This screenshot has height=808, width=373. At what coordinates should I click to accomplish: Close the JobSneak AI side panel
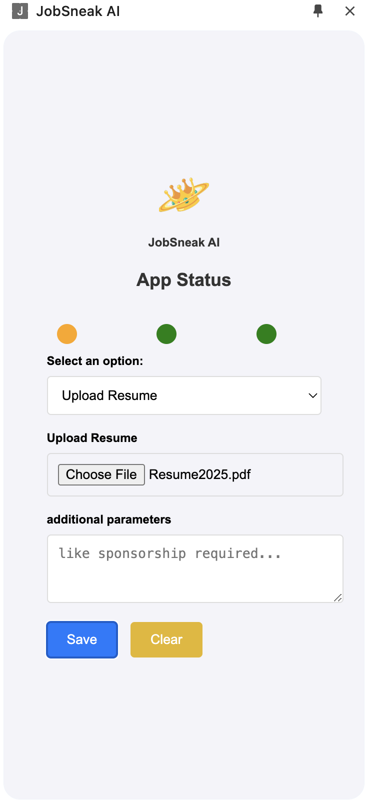[350, 11]
